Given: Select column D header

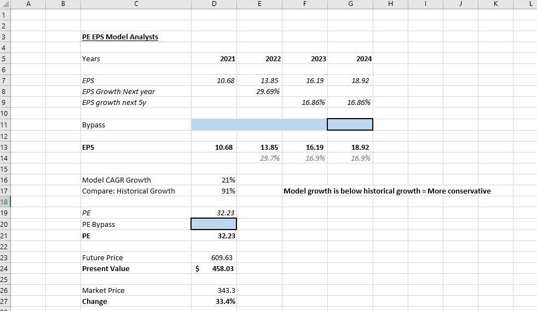Looking at the screenshot, I should coord(214,4).
